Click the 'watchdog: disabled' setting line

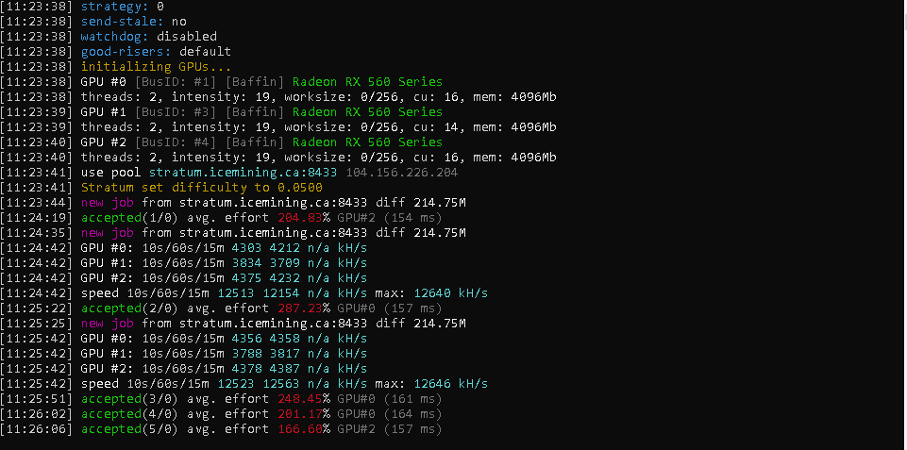pyautogui.click(x=149, y=37)
